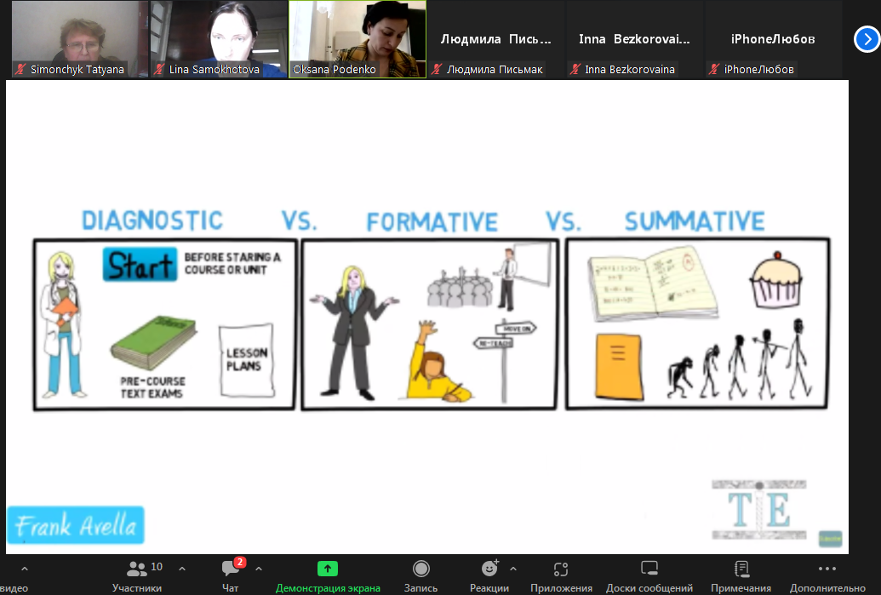This screenshot has width=881, height=595.
Task: Show next participants with blue arrow button
Action: 866,39
